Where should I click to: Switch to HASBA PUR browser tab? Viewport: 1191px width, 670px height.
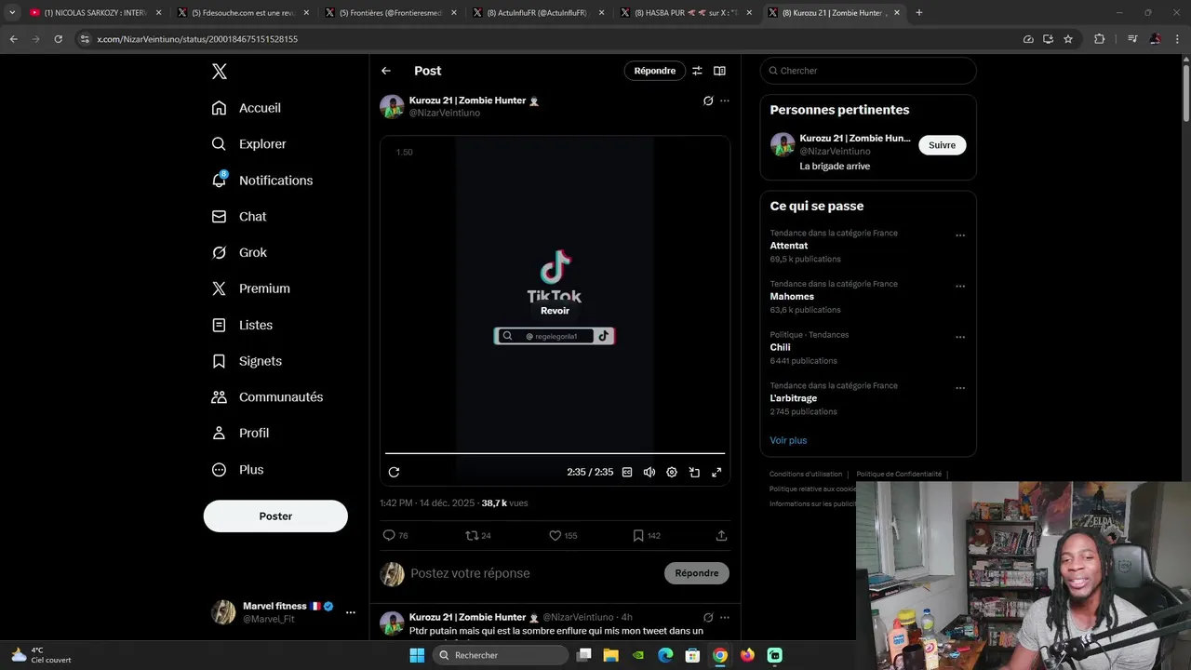click(686, 13)
